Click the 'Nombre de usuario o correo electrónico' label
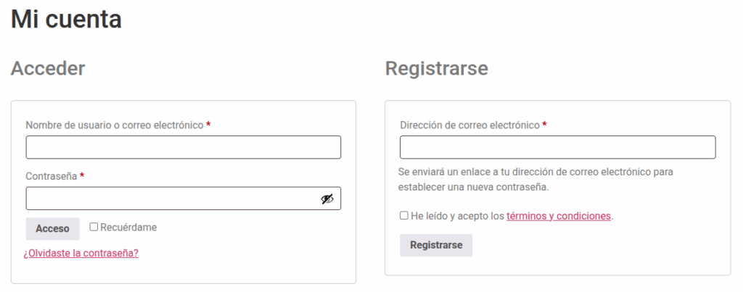743x292 pixels. [115, 125]
